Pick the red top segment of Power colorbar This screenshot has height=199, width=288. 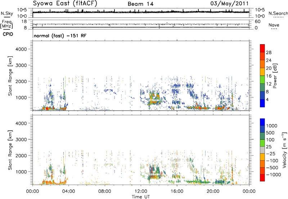click(x=262, y=48)
